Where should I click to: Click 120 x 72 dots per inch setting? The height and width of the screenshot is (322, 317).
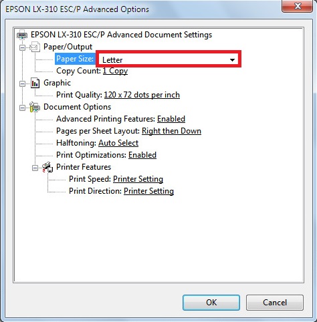pos(142,95)
